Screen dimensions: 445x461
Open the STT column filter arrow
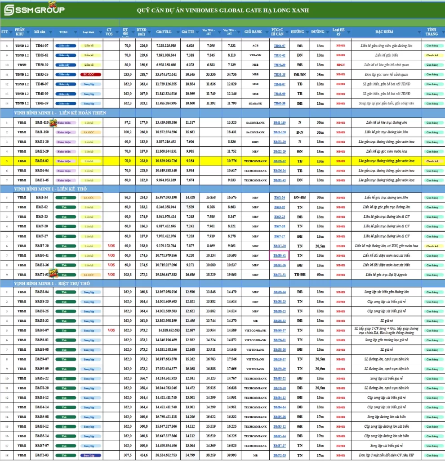click(x=11, y=32)
